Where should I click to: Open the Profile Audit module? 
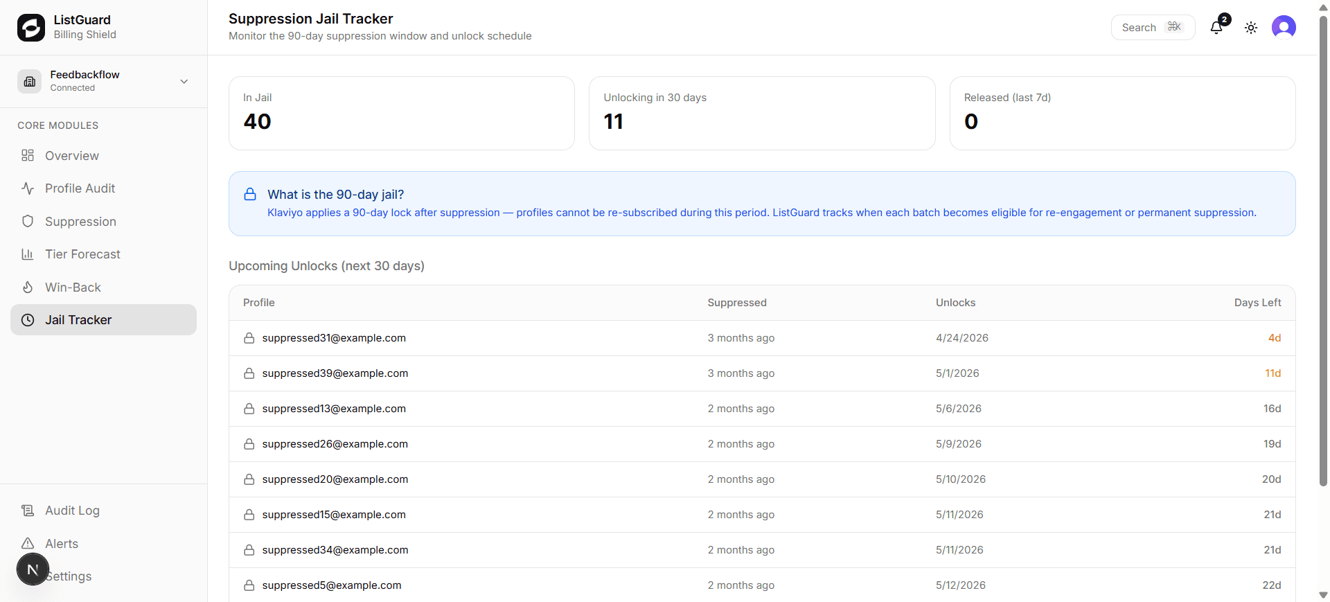(x=103, y=188)
